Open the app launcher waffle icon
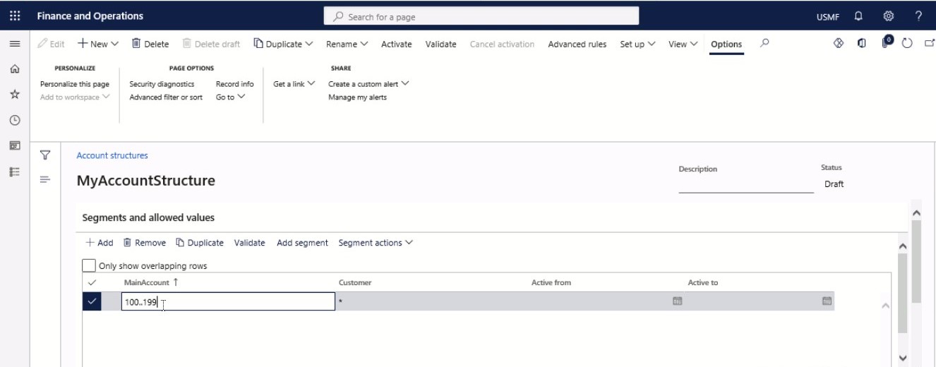Screen dimensions: 936x367 pos(14,16)
